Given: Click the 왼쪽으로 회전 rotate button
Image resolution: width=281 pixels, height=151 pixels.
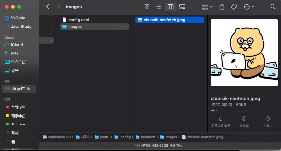Looking at the screenshot, I should click(221, 122).
